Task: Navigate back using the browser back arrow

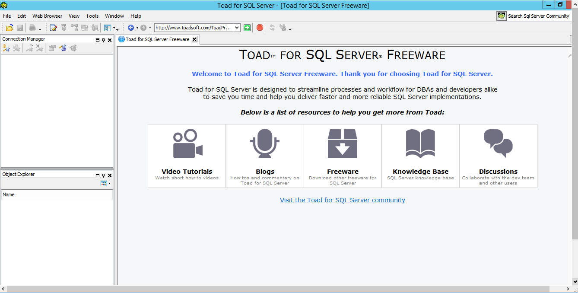Action: pyautogui.click(x=131, y=27)
